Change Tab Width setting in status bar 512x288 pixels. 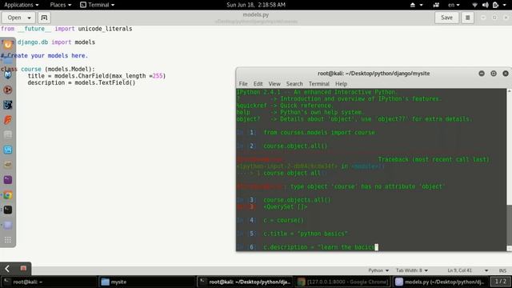[x=412, y=270]
